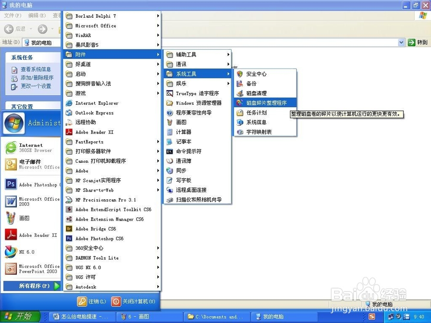Open 记事本 notepad icon
Screen dimensions: 431x323
(169, 141)
